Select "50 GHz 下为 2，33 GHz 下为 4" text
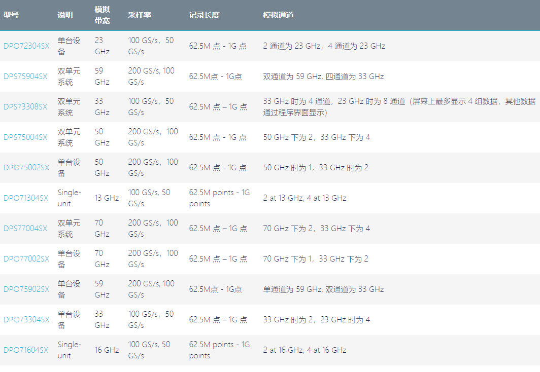 [317, 137]
